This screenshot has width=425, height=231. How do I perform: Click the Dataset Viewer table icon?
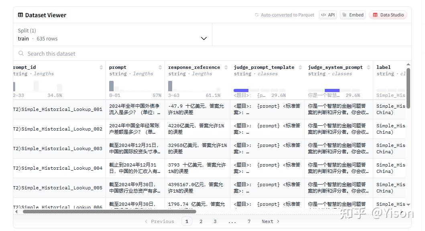20,15
